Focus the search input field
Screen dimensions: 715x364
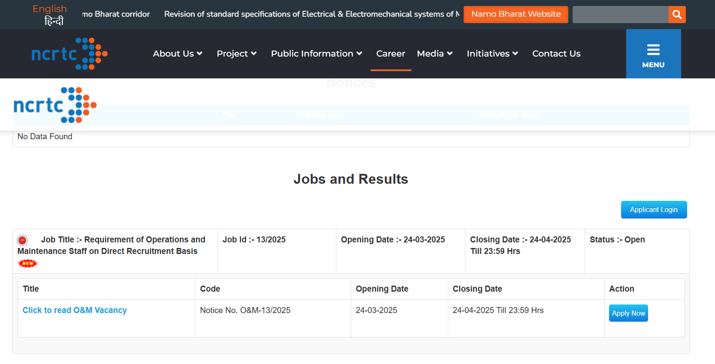pyautogui.click(x=620, y=15)
